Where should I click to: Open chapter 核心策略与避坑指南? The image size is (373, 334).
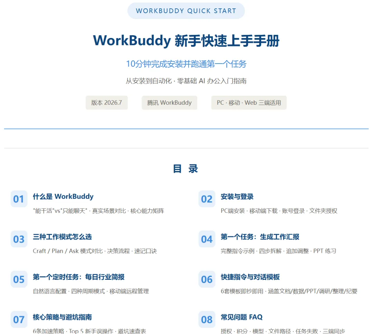pos(62,317)
